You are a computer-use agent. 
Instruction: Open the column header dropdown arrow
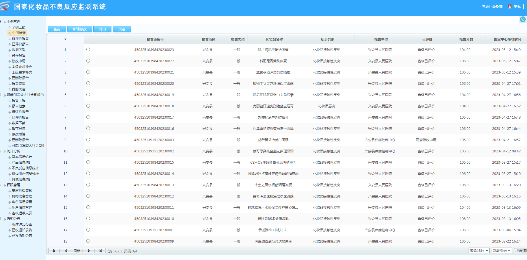click(65, 39)
